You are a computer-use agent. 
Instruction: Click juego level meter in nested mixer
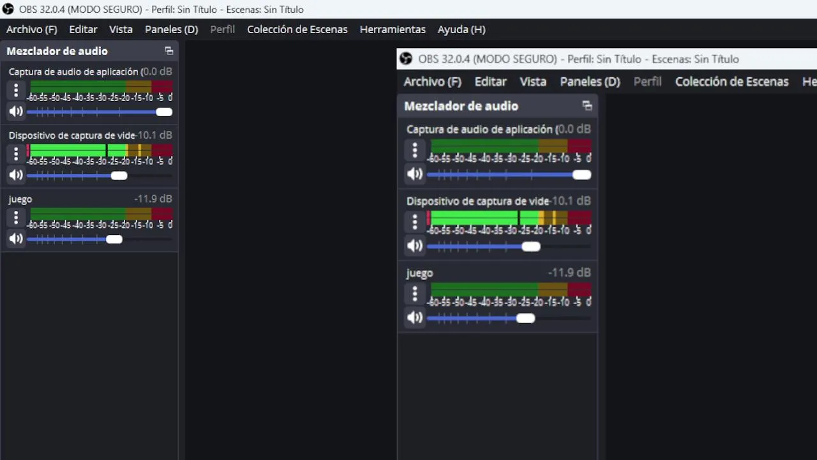(x=509, y=289)
